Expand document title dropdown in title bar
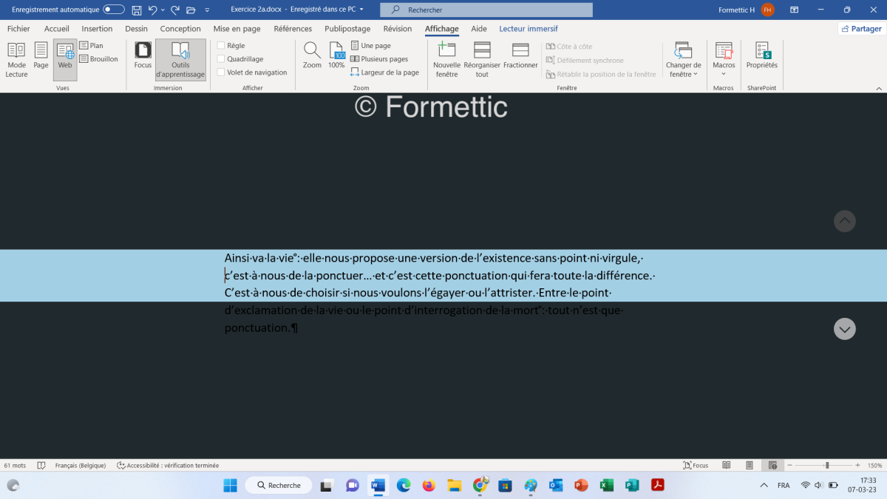887x499 pixels. 361,10
